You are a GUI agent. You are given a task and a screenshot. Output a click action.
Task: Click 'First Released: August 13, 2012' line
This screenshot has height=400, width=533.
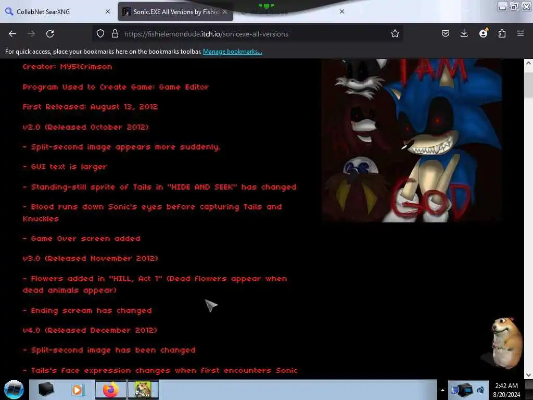coord(90,107)
